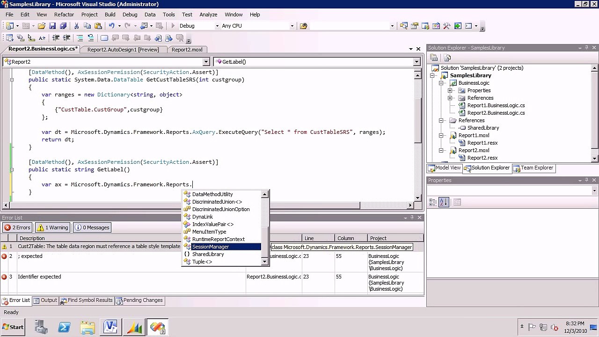Click the Start Debugging play icon

coord(173,26)
